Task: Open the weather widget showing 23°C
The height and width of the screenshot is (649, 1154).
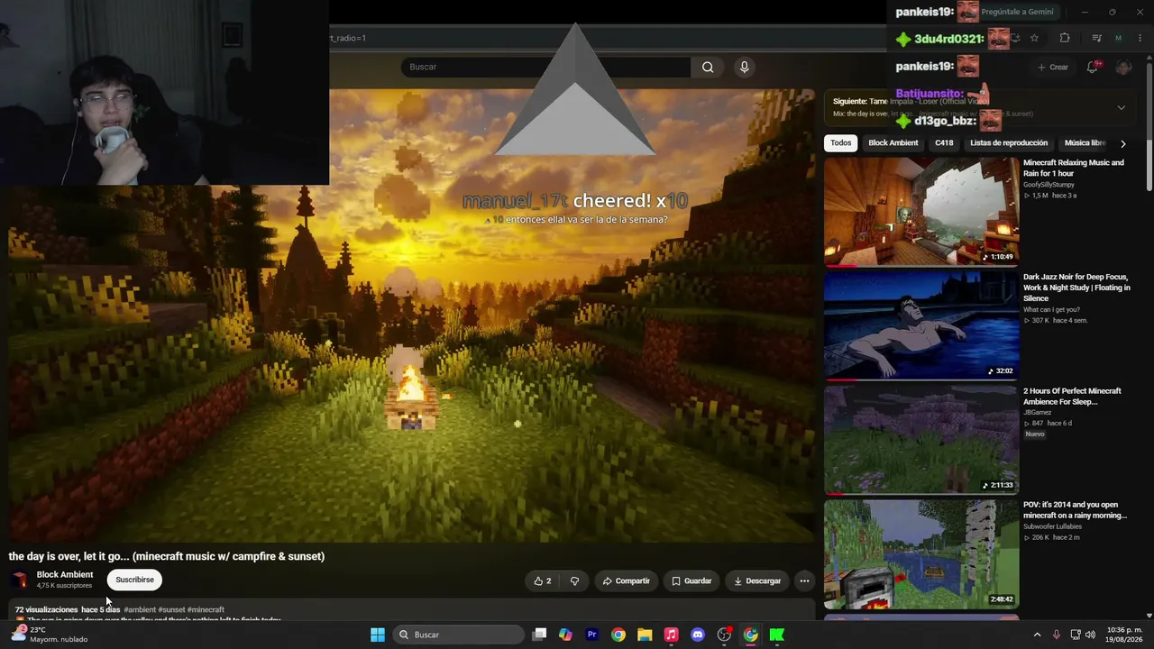Action: pos(50,635)
